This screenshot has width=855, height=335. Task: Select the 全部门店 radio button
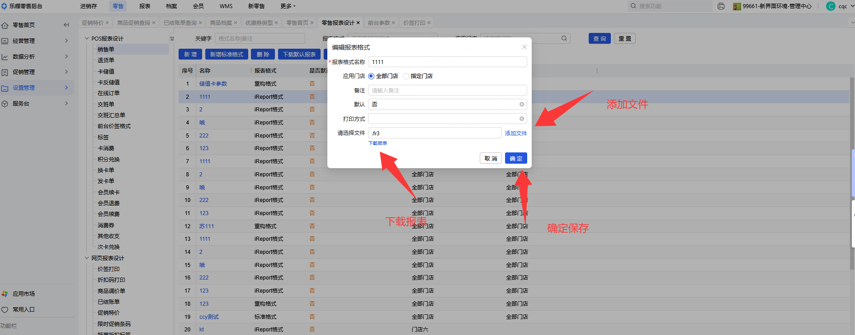coord(371,76)
